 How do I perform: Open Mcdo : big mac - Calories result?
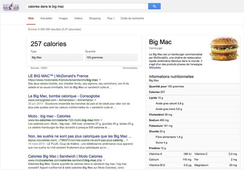coord(49,116)
